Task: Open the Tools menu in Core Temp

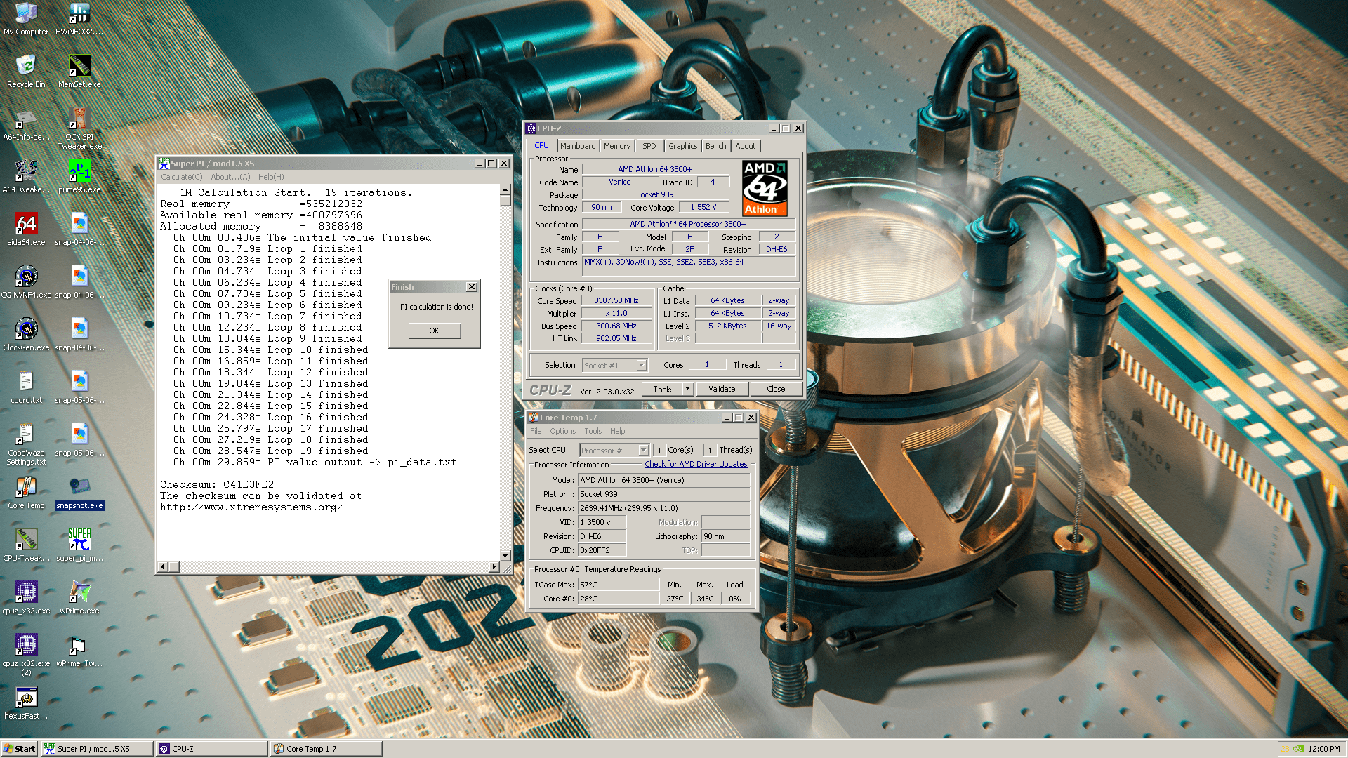Action: coord(593,431)
